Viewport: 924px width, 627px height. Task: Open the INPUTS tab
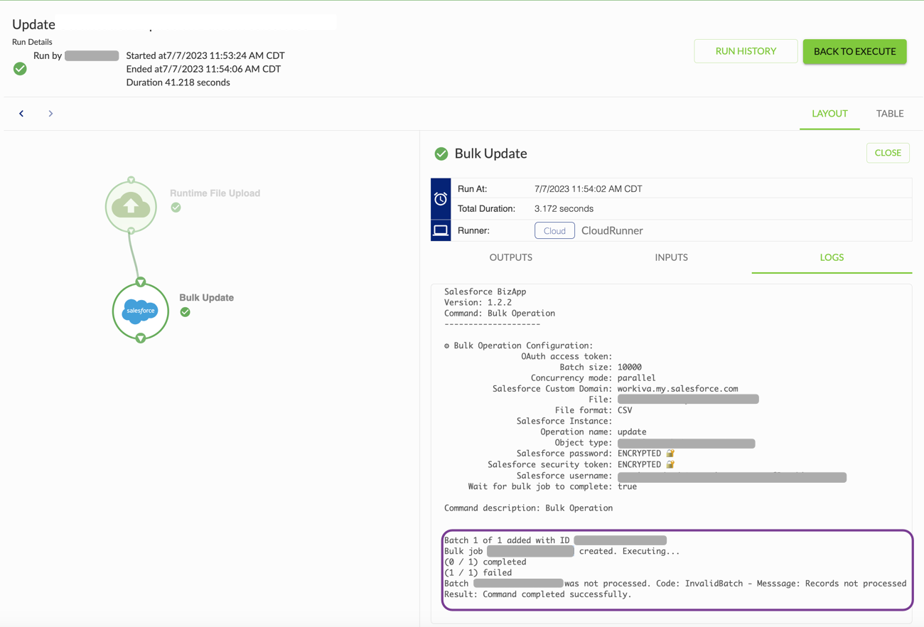[671, 257]
